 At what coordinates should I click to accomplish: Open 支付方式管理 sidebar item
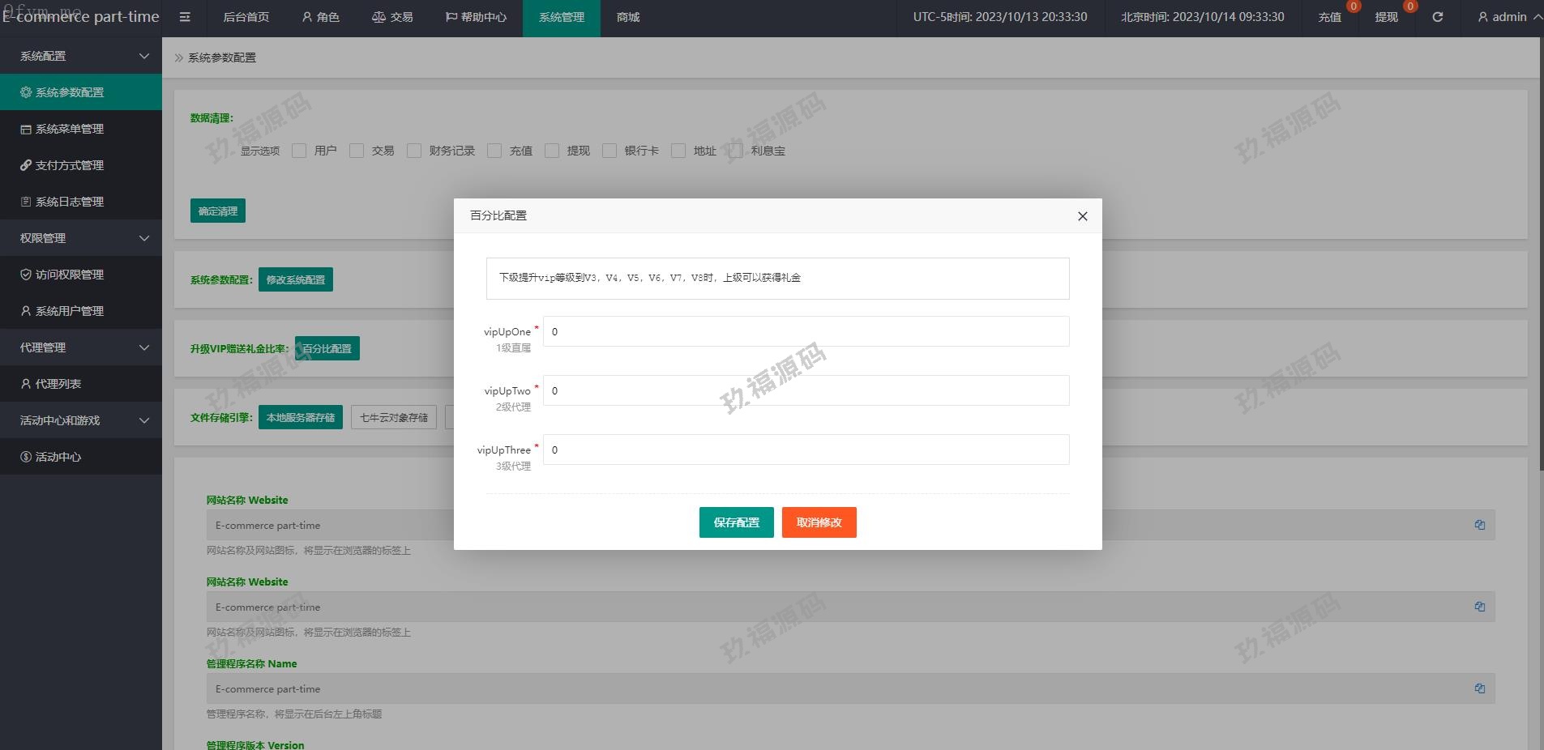click(70, 165)
